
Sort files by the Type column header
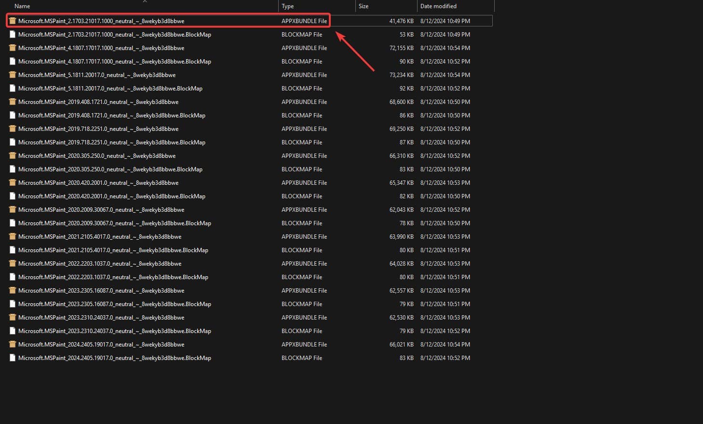point(288,6)
